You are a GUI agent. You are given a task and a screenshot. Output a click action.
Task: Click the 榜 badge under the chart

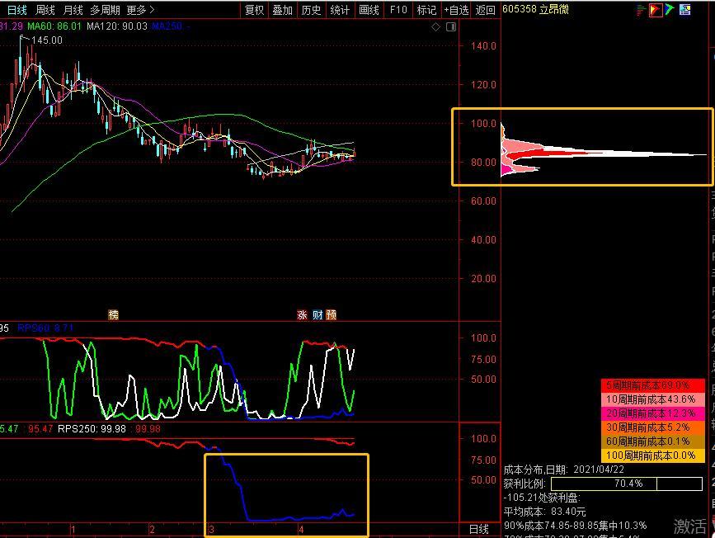coord(114,314)
